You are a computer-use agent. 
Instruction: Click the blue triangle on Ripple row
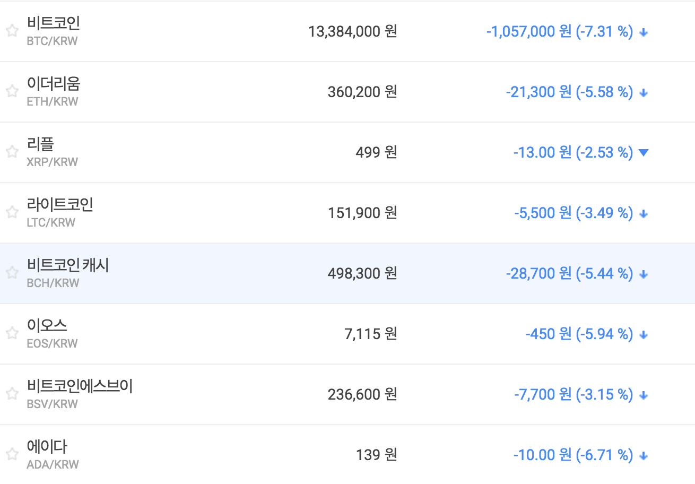644,153
